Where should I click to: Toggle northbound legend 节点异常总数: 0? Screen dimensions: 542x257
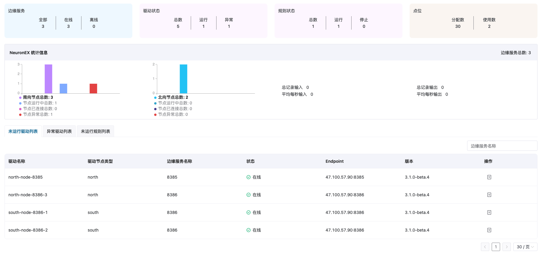(x=171, y=114)
